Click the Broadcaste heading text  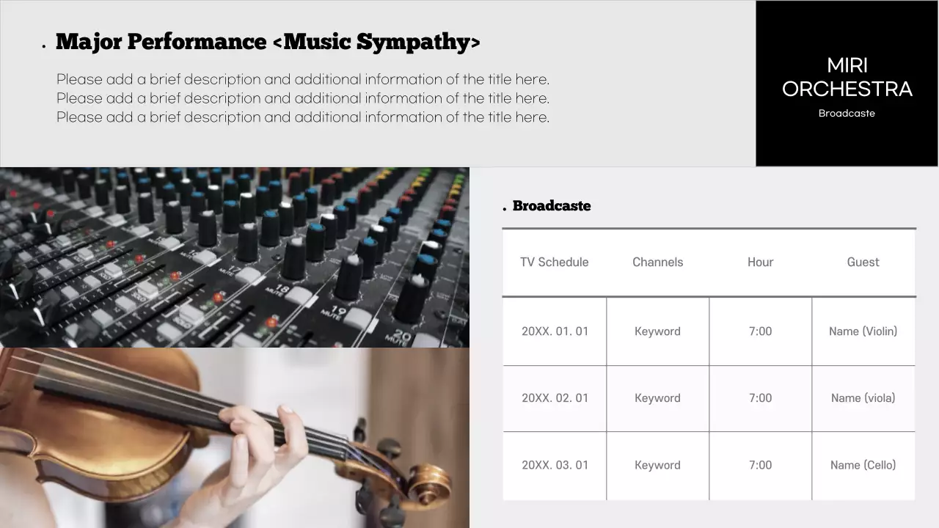click(x=552, y=206)
